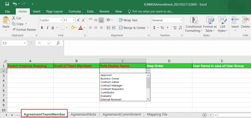
Task: Center text horizontally
Action: tap(96, 28)
